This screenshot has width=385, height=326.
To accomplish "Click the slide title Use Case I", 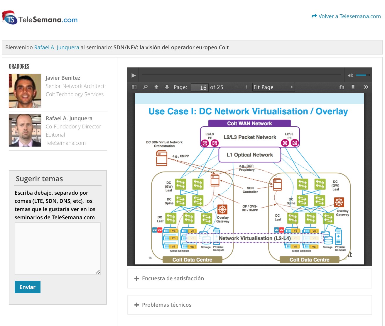I will [248, 111].
